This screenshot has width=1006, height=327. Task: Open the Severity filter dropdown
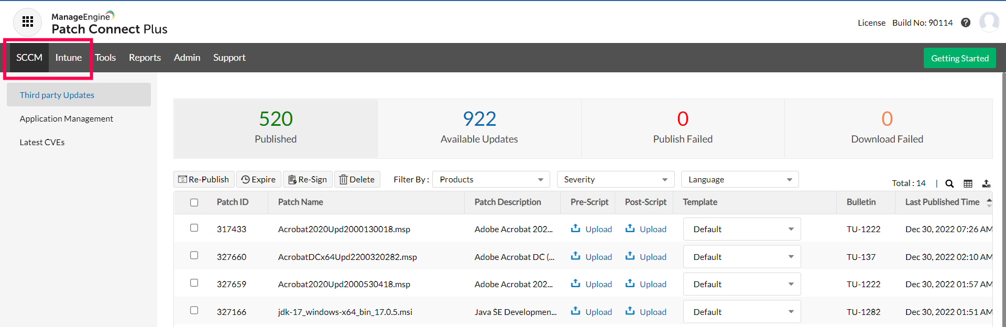[616, 179]
